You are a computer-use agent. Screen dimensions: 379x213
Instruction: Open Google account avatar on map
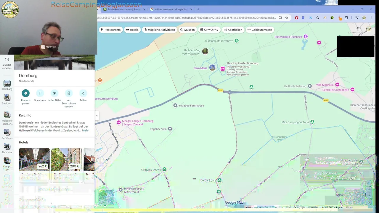coord(368,29)
